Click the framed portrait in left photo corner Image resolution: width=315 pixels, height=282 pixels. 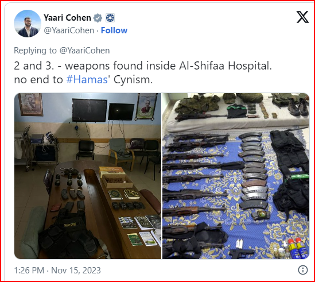click(30, 105)
